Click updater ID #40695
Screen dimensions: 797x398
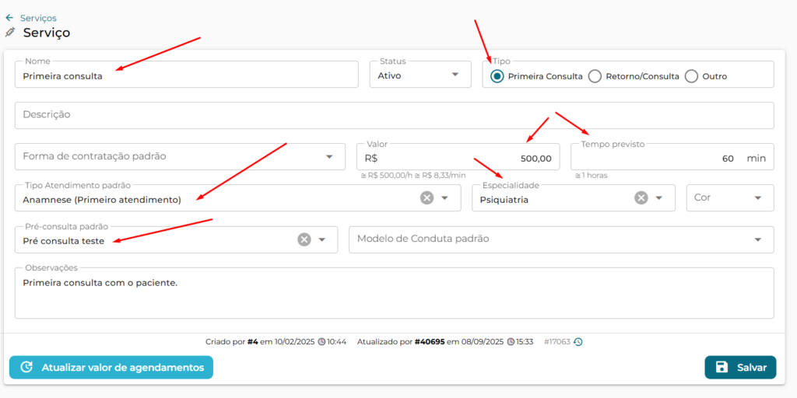point(430,342)
